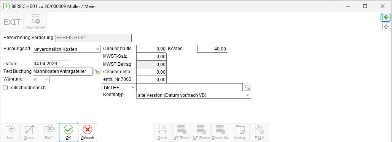Click the Zinsen Ko. button
The width and height of the screenshot is (392, 142).
220,133
